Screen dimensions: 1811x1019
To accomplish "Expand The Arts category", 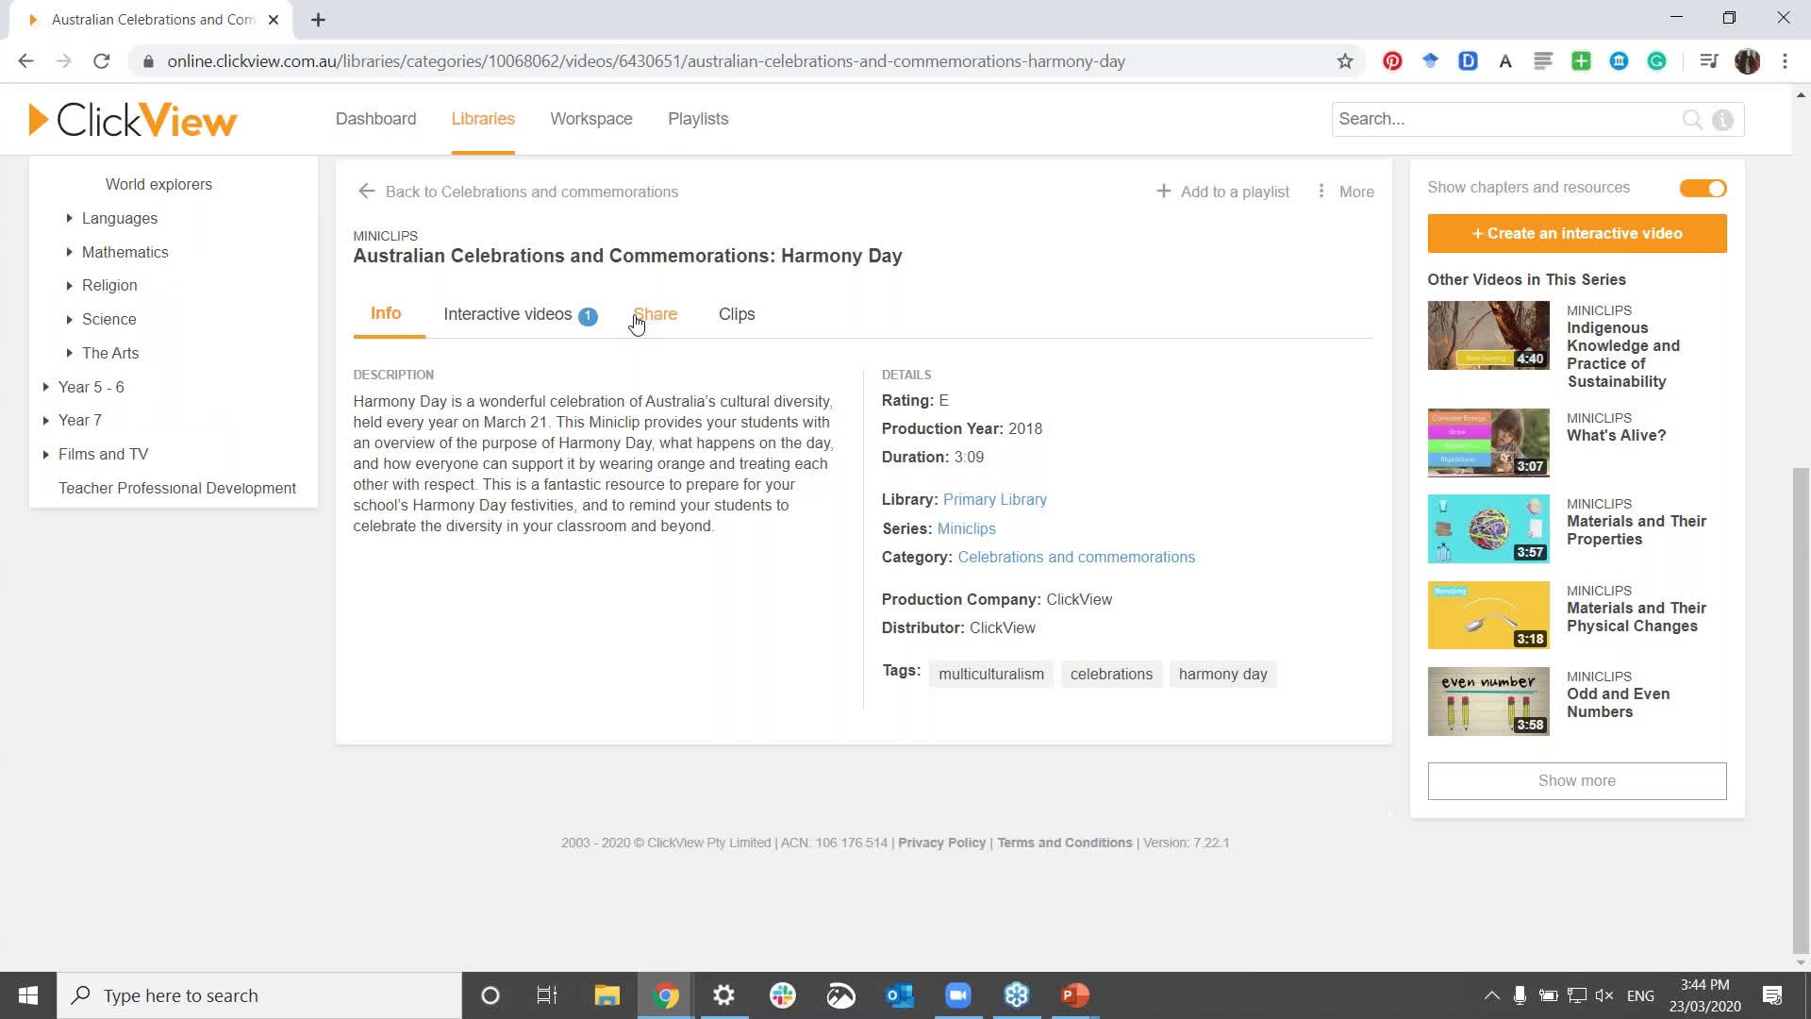I will click(x=69, y=353).
